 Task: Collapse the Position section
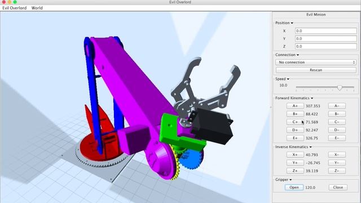[x=284, y=23]
